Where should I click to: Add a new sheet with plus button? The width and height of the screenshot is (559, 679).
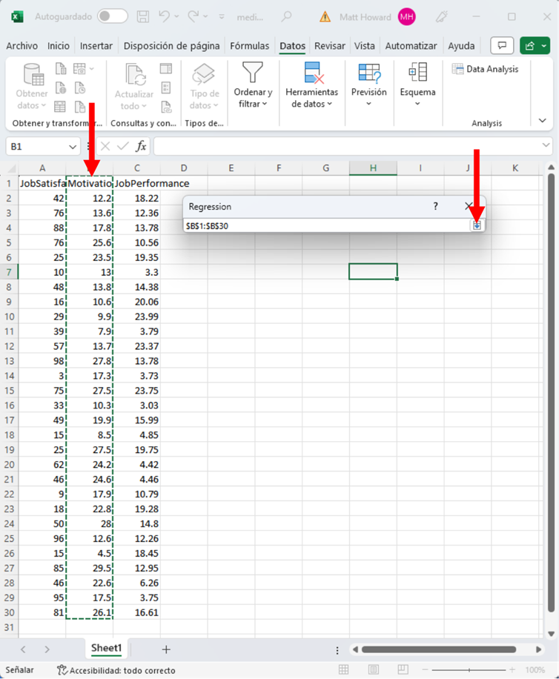(166, 649)
